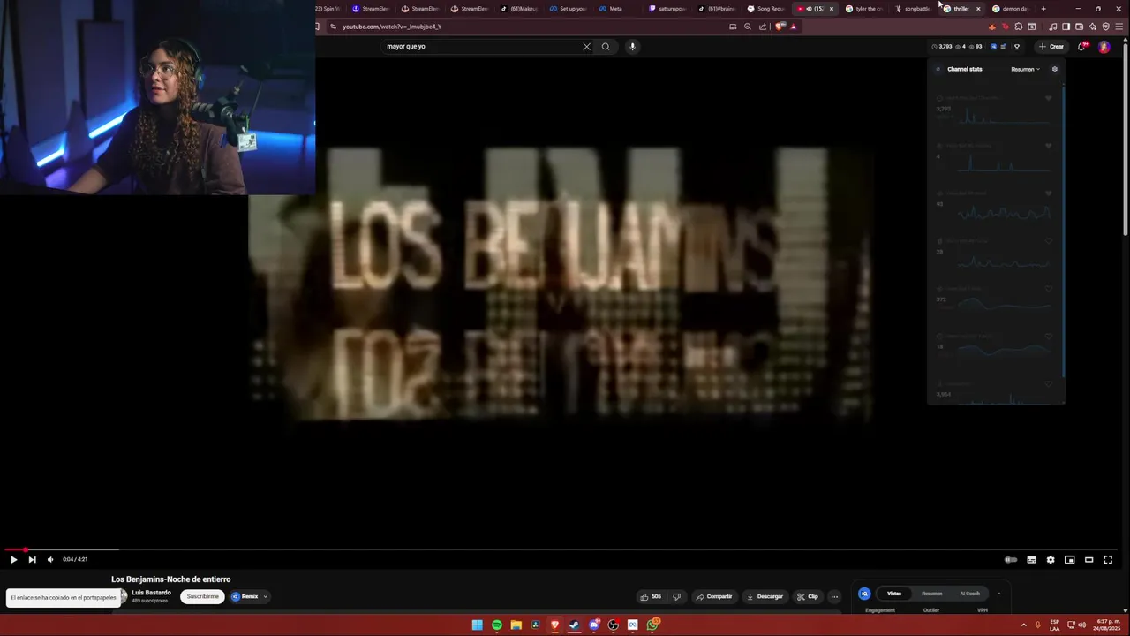The image size is (1130, 636).
Task: Open the browser extensions puzzle icon
Action: (x=1018, y=26)
